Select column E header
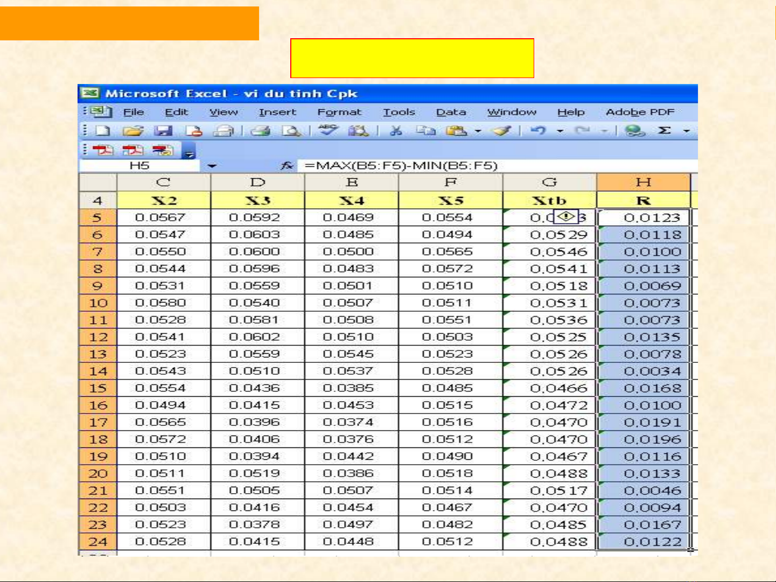 [352, 183]
